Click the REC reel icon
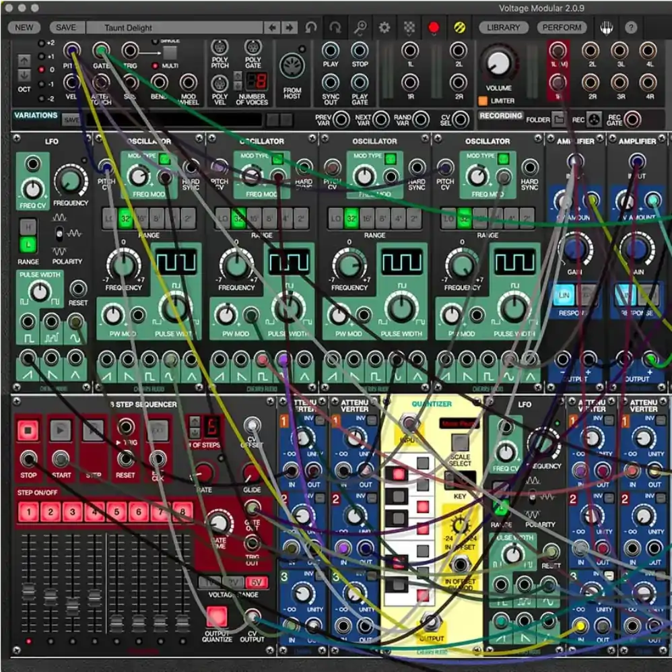 pyautogui.click(x=594, y=119)
